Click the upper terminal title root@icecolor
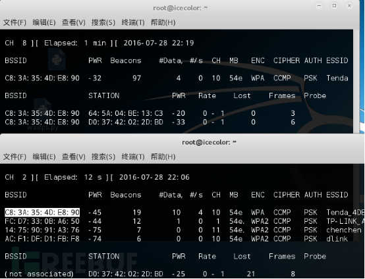 click(x=180, y=8)
